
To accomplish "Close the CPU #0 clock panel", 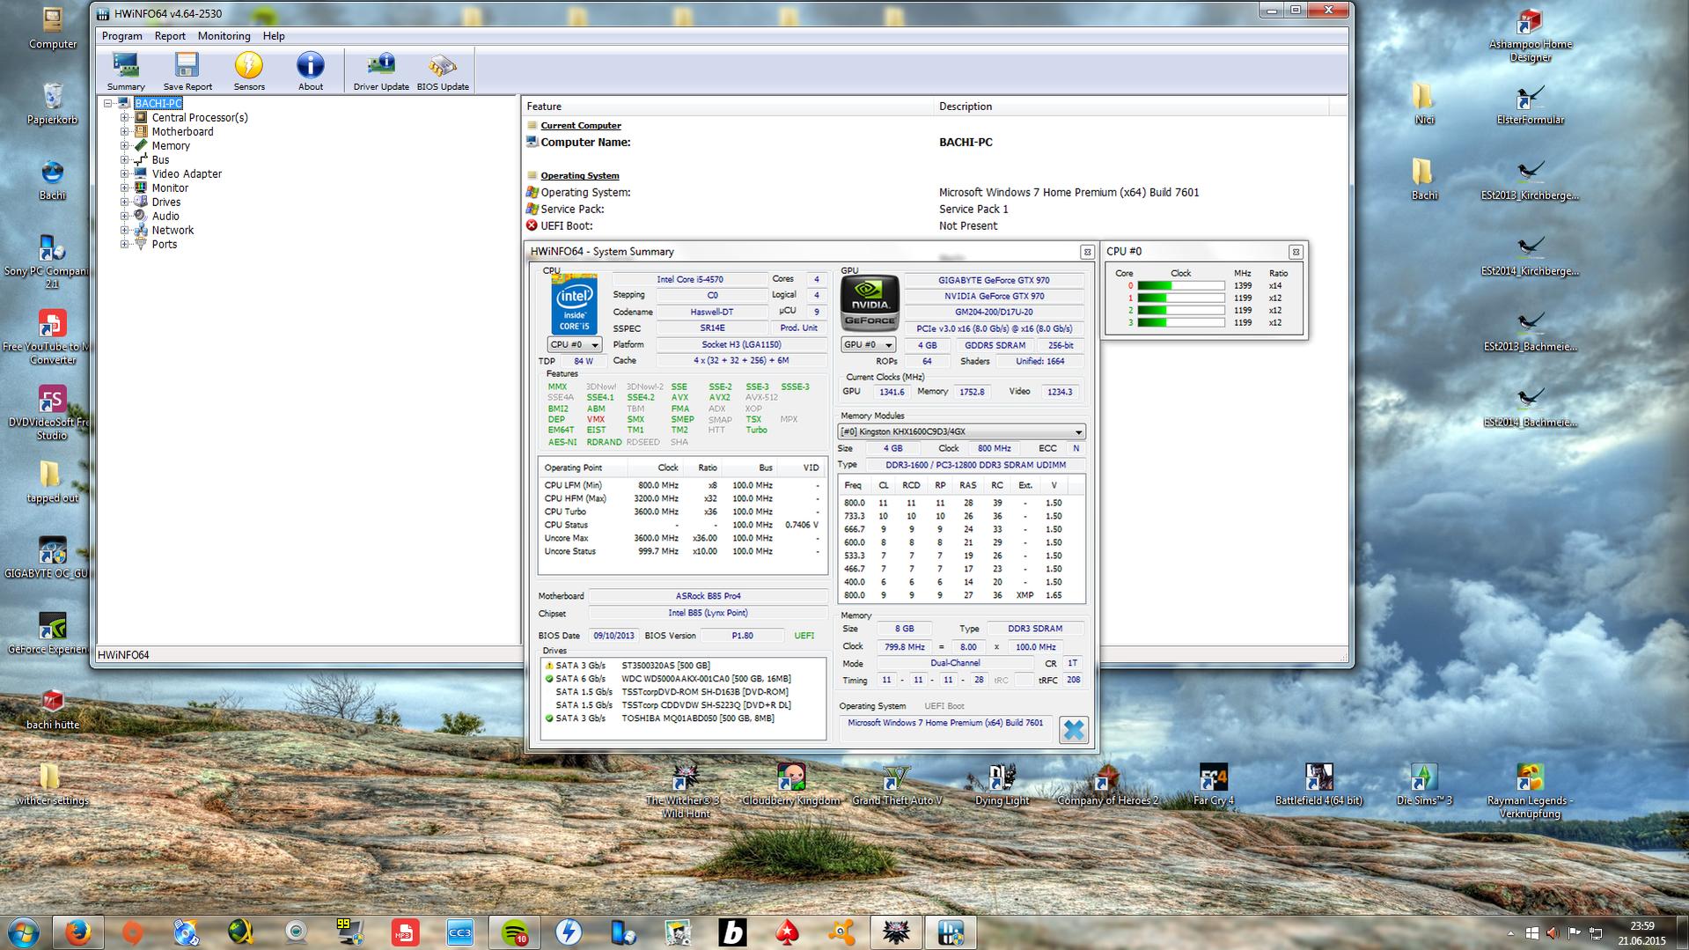I will click(1296, 252).
